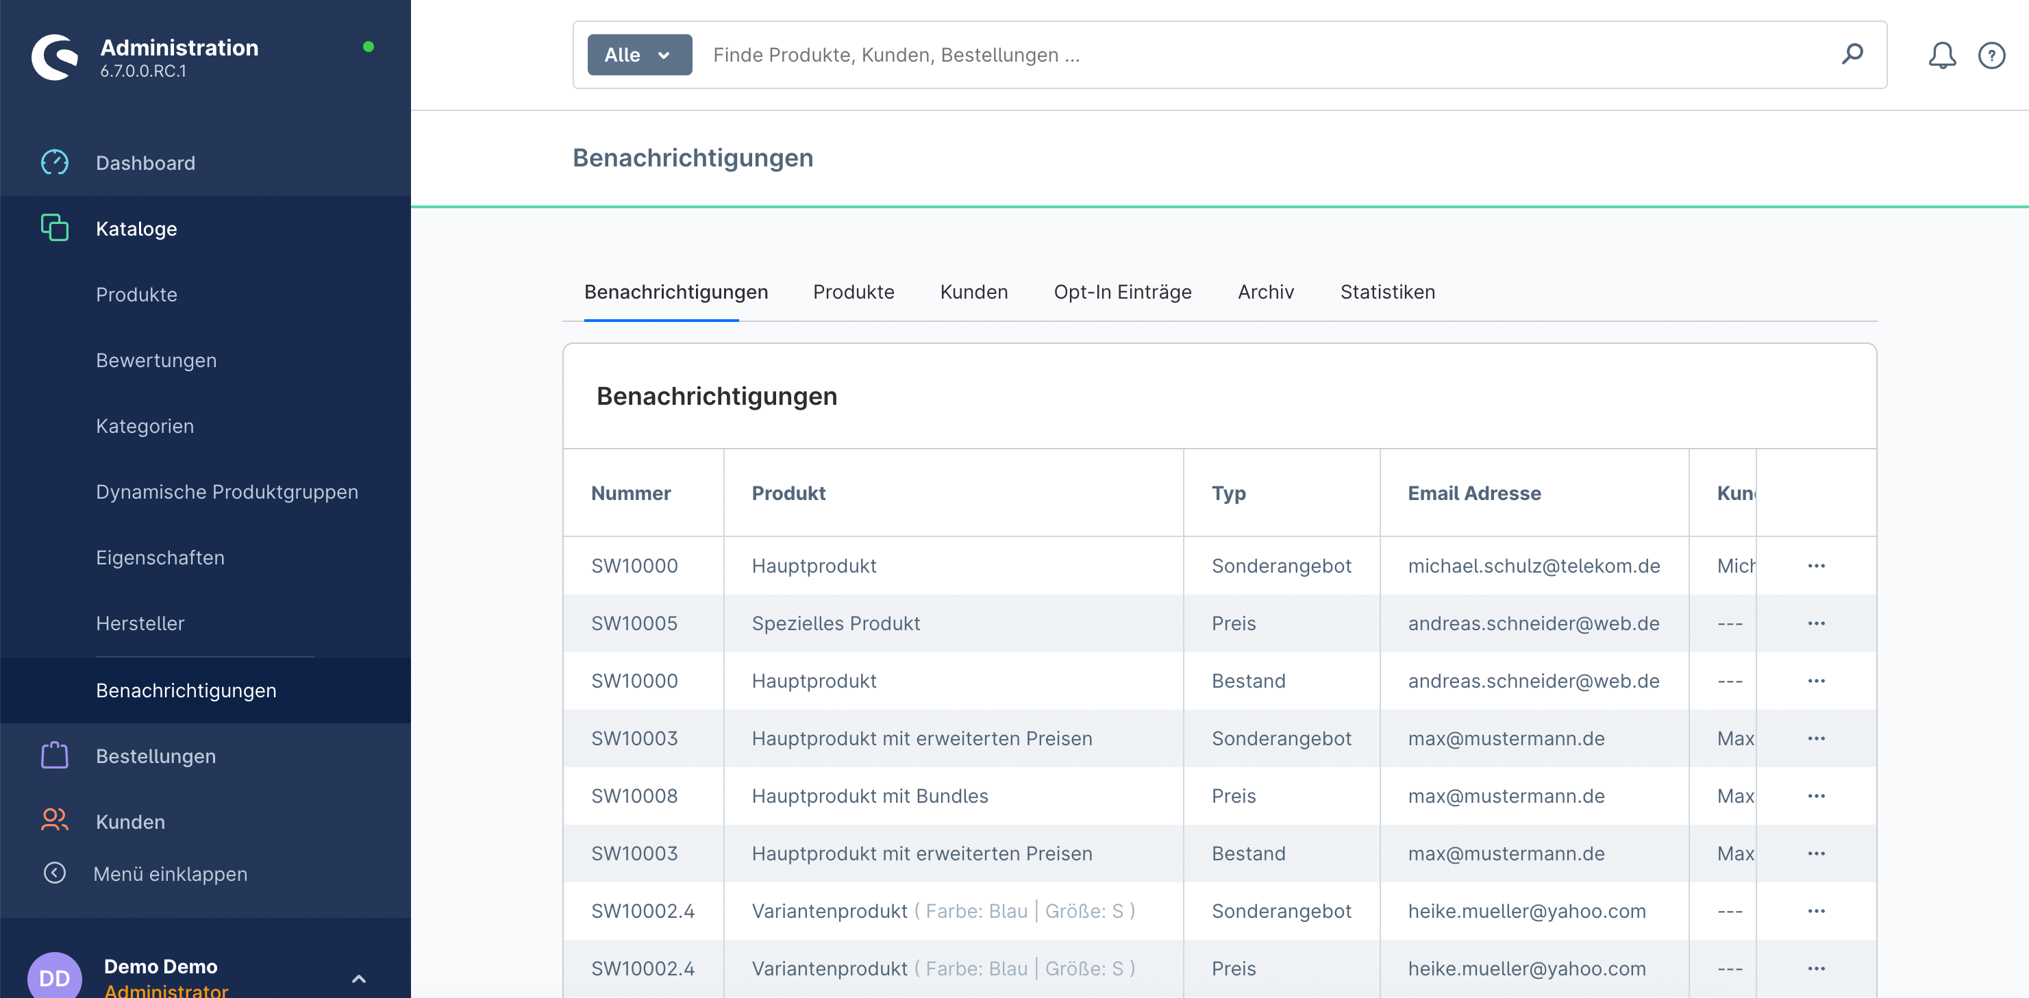Image resolution: width=2029 pixels, height=998 pixels.
Task: Click the Bestellungen shopping bag icon
Action: point(54,755)
